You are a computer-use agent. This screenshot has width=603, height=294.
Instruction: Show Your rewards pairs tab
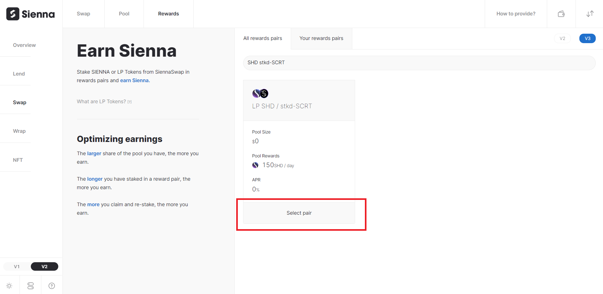321,38
